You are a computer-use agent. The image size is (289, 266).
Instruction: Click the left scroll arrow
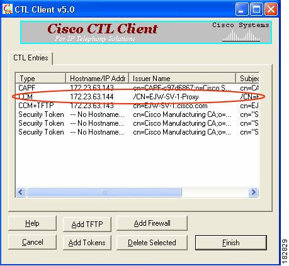(x=21, y=192)
